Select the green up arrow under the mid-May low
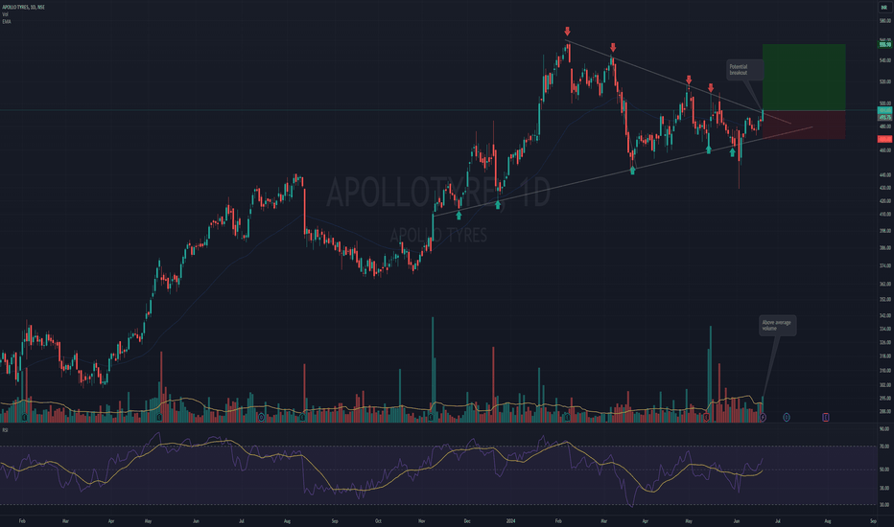Image resolution: width=894 pixels, height=527 pixels. (709, 149)
